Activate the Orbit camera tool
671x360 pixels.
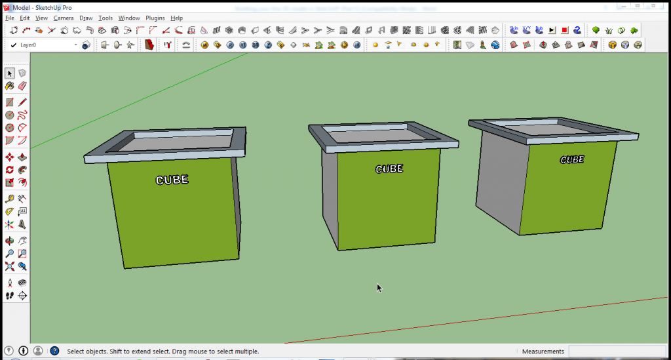click(9, 241)
